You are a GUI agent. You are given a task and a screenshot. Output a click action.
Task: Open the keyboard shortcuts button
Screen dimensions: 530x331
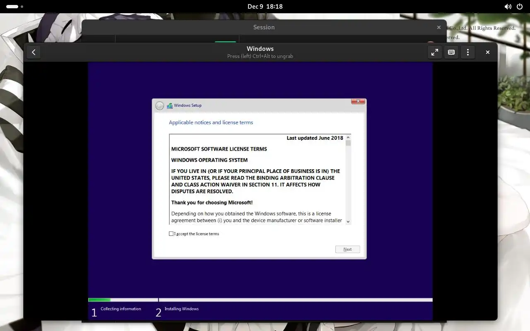[451, 52]
